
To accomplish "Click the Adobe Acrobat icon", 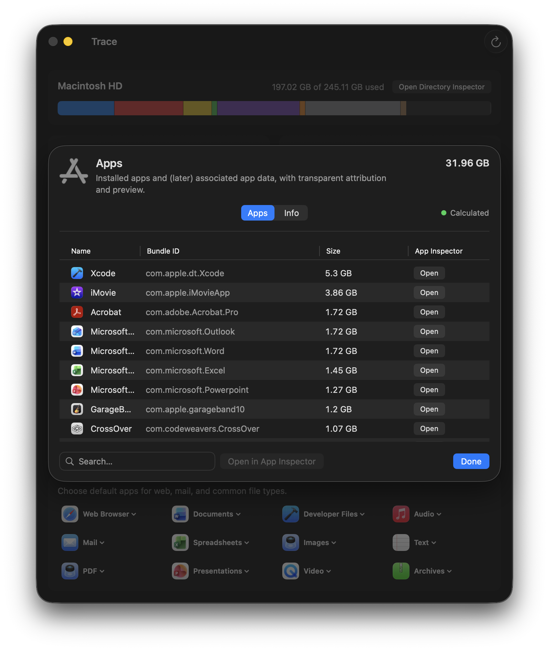I will tap(77, 312).
